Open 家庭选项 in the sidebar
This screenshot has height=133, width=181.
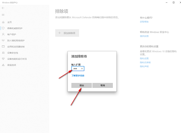pyautogui.click(x=12, y=65)
